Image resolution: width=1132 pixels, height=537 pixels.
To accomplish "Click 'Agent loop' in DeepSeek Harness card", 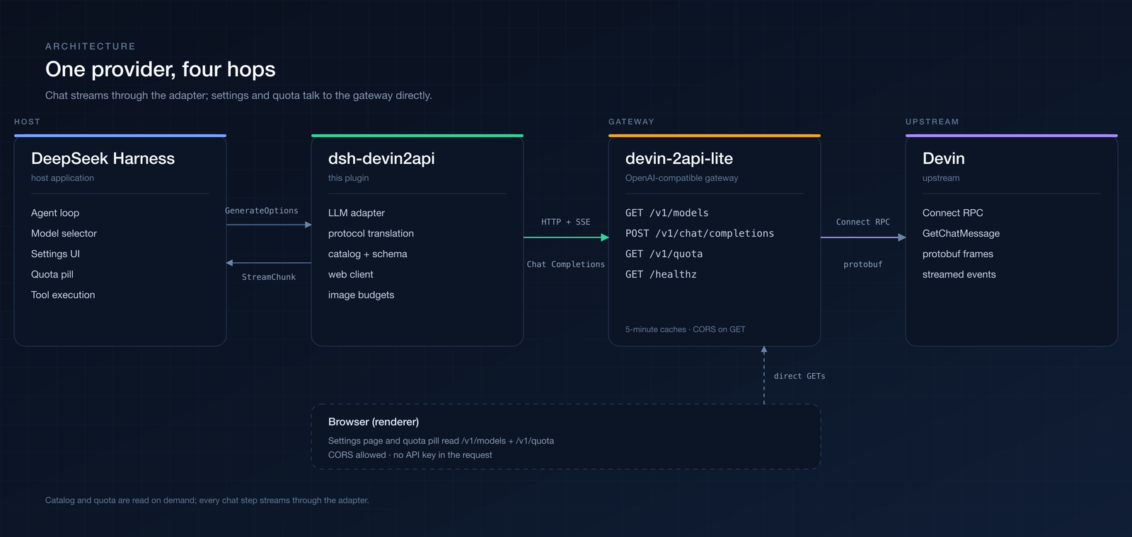I will 55,213.
